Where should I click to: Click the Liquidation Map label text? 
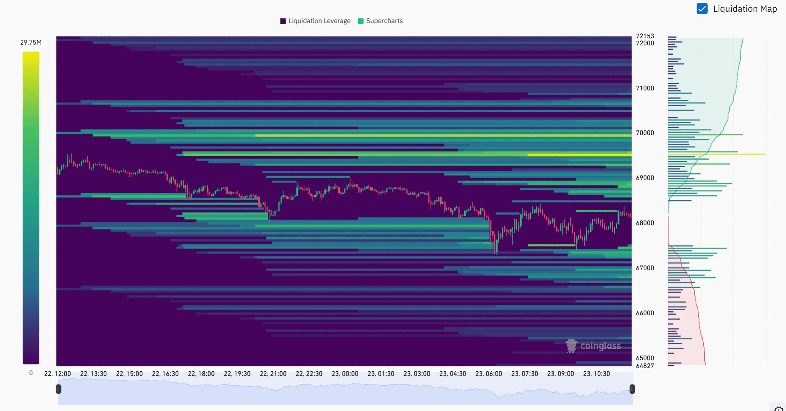pos(745,9)
